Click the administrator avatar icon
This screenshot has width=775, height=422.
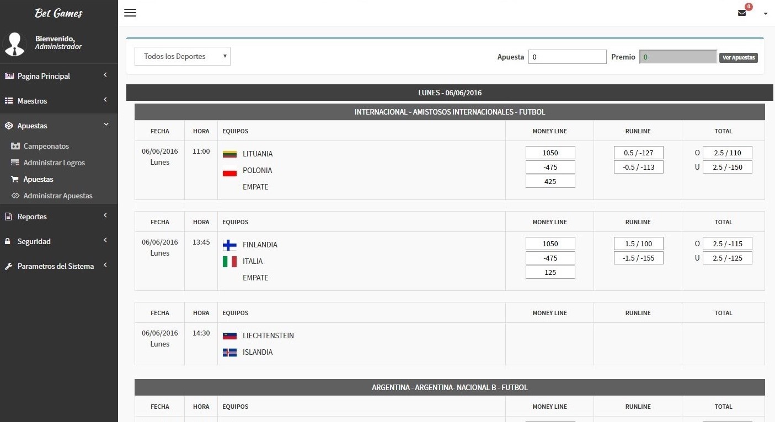click(15, 44)
